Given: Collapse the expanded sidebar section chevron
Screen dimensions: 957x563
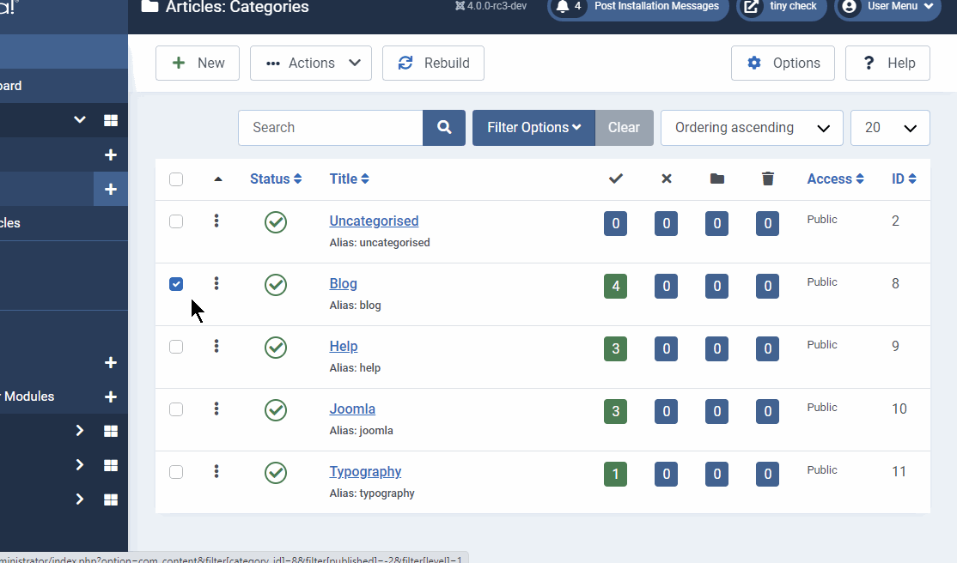Looking at the screenshot, I should coord(80,120).
